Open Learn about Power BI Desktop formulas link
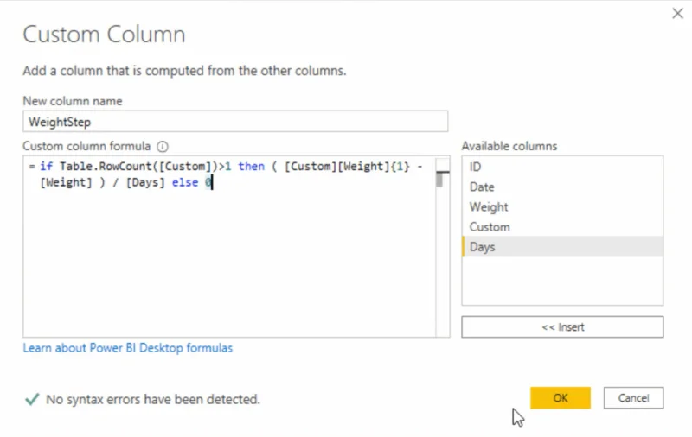Image resolution: width=692 pixels, height=437 pixels. [127, 348]
